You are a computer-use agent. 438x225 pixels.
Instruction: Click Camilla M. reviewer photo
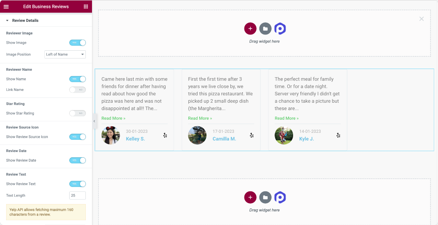click(x=197, y=135)
